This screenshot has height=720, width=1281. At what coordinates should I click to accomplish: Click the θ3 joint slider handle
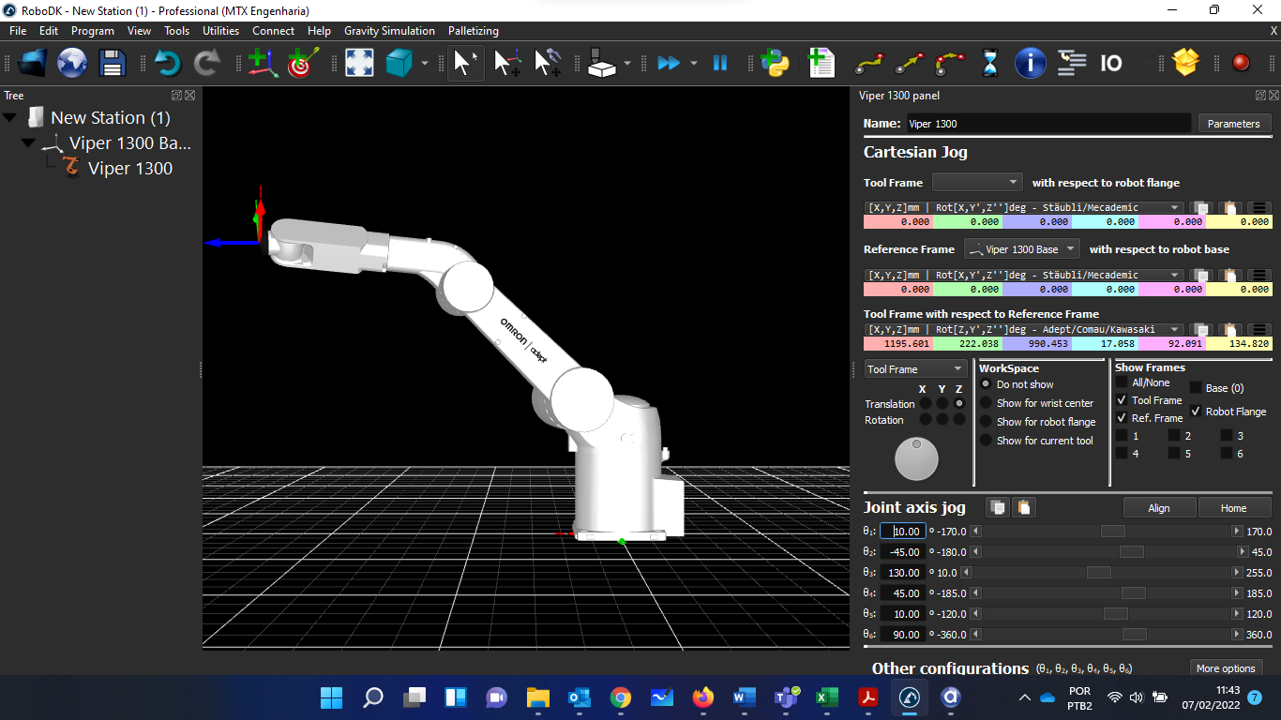pos(1098,573)
